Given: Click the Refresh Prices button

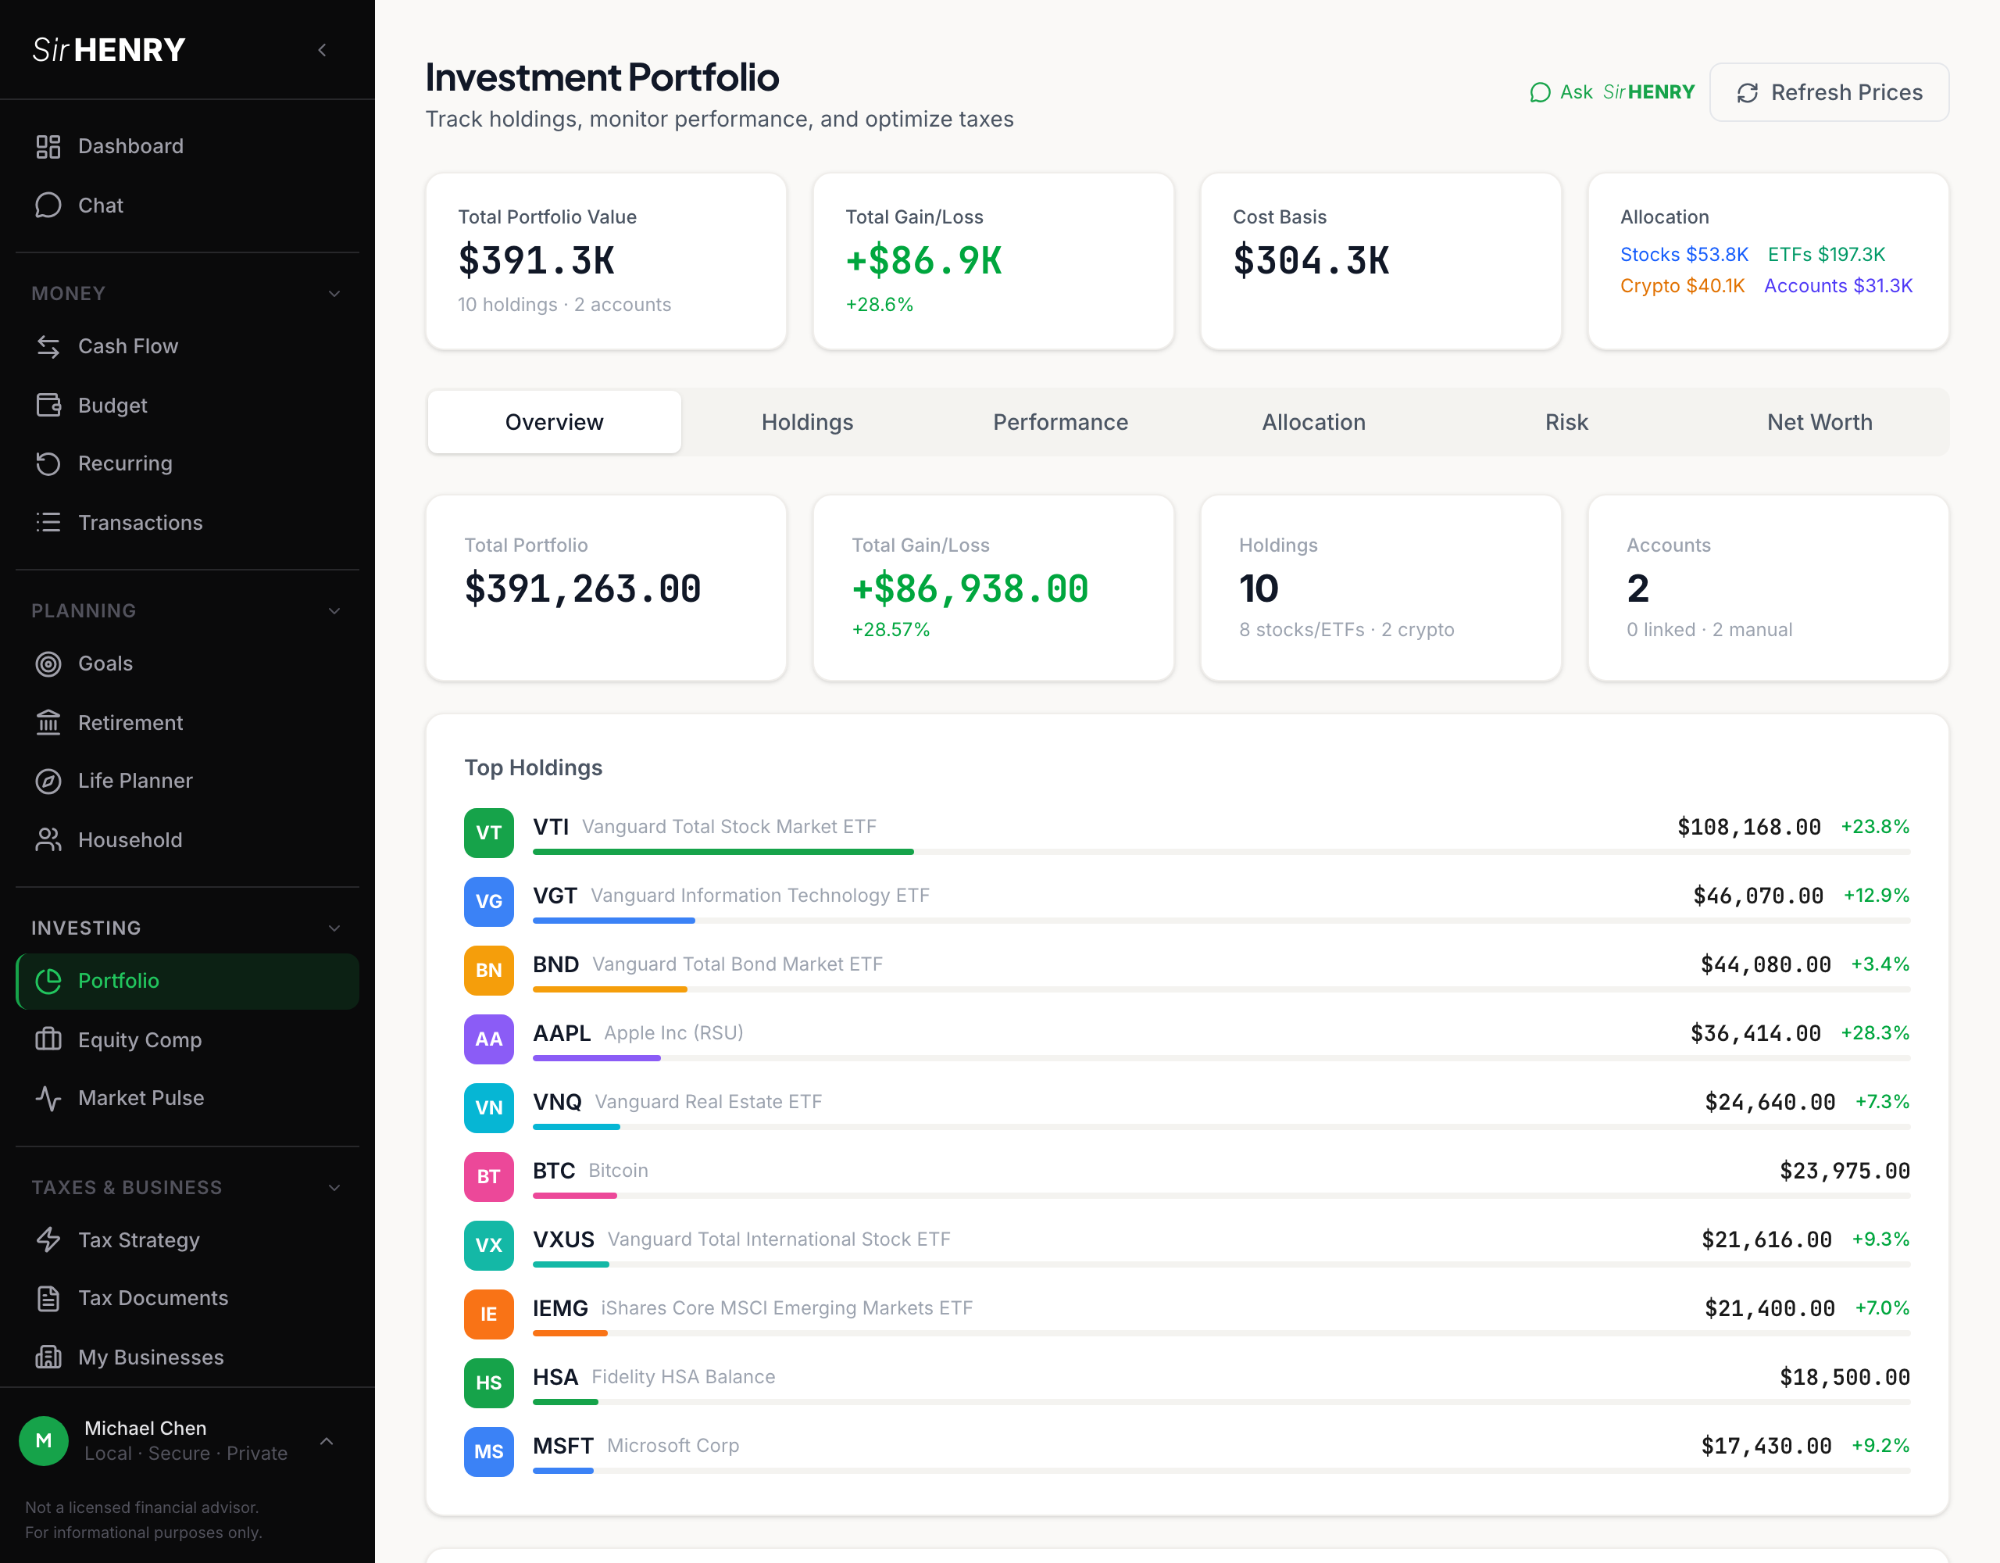Looking at the screenshot, I should (1829, 92).
